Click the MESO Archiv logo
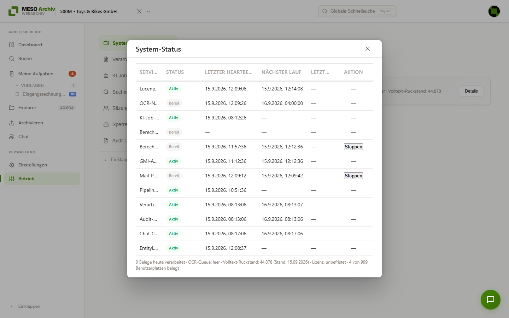Image resolution: width=509 pixels, height=318 pixels. pos(32,11)
